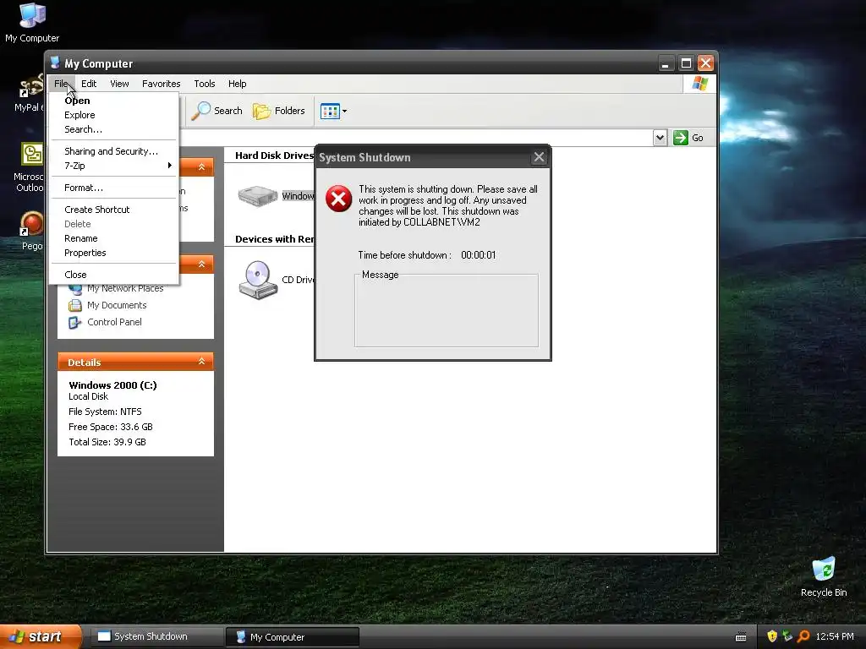Click the Message text area
The height and width of the screenshot is (649, 866).
click(447, 311)
